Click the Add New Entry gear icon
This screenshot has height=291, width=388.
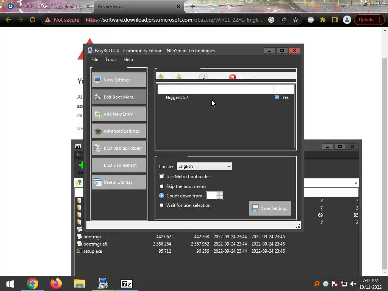(x=97, y=114)
